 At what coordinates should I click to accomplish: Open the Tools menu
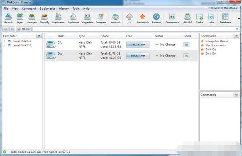pyautogui.click(x=76, y=8)
